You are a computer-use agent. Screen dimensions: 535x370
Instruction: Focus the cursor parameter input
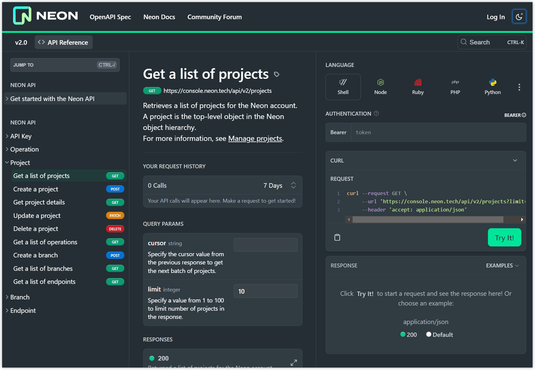pos(266,245)
